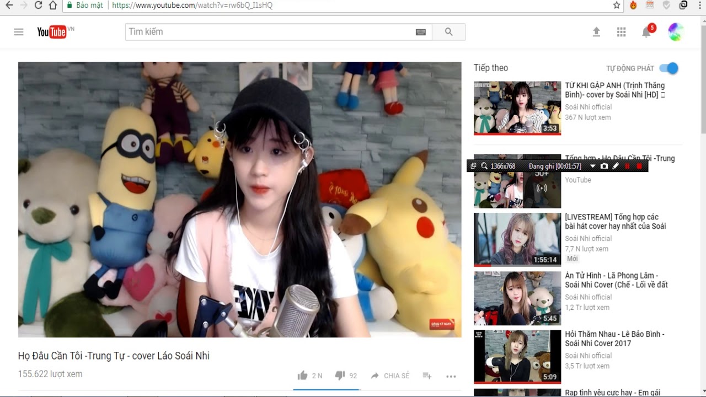The width and height of the screenshot is (706, 397).
Task: Open the Tổng hợp mix thumbnail
Action: click(x=517, y=181)
